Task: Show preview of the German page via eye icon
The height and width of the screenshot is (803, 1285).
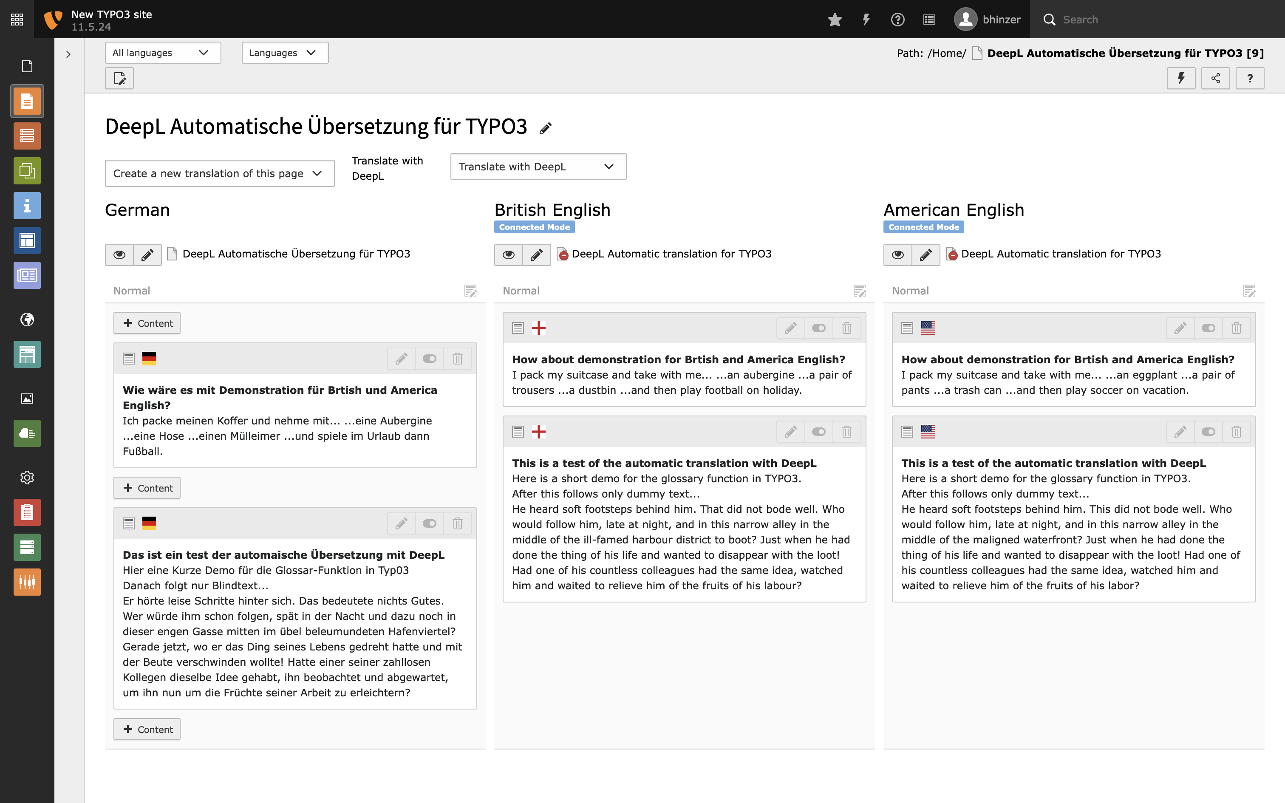Action: point(119,254)
